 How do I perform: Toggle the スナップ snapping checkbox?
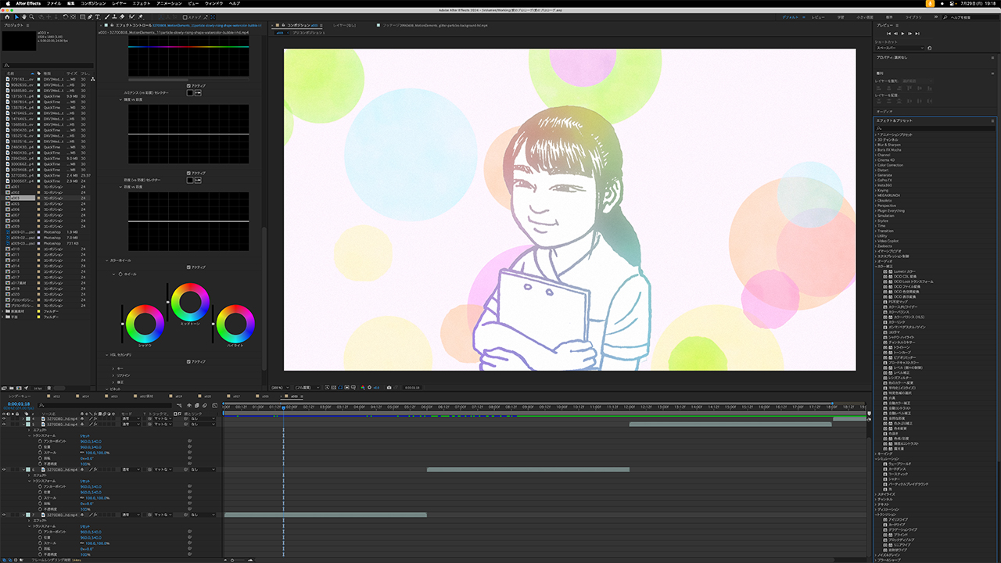click(x=184, y=16)
